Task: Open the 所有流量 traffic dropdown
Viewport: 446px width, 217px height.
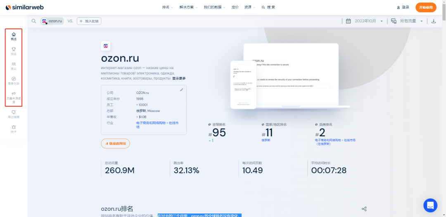Action: pos(412,21)
